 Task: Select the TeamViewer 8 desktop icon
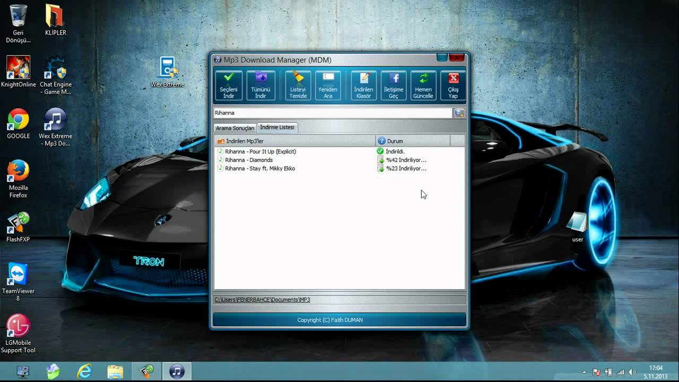tap(19, 282)
